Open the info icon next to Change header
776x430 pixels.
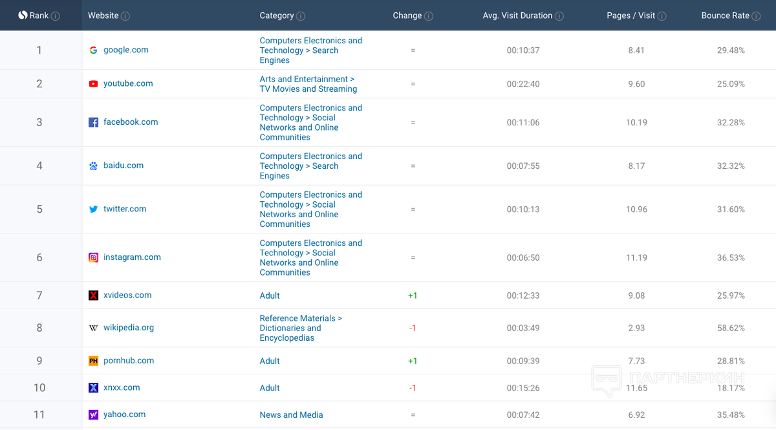tap(429, 16)
